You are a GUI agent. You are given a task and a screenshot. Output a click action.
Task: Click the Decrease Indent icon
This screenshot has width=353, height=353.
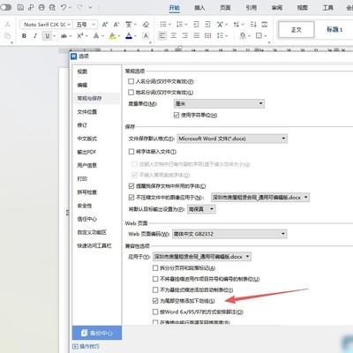[x=196, y=25]
